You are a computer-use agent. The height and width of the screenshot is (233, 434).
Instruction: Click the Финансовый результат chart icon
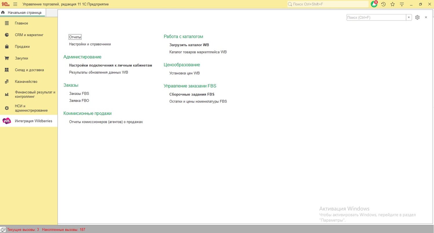pos(7,94)
